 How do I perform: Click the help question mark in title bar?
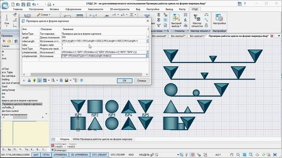click(x=245, y=4)
